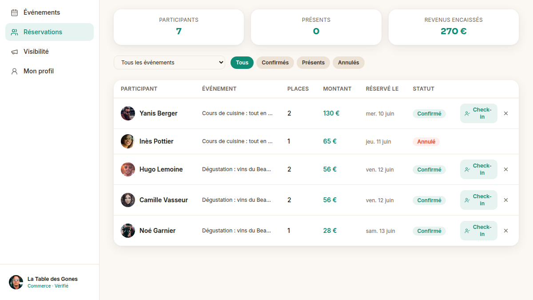Click the Annulé status badge for Inès Pottier
The width and height of the screenshot is (533, 300).
click(x=426, y=142)
